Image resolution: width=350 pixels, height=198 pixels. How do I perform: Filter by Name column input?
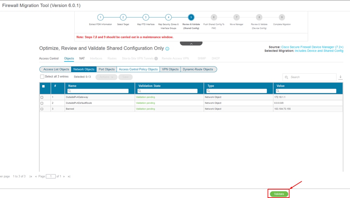pos(98,91)
